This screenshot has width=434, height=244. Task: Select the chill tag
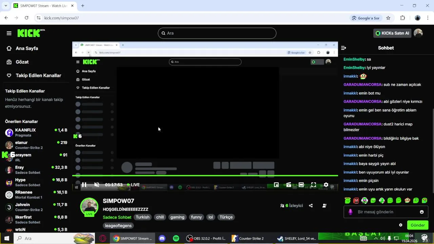pyautogui.click(x=160, y=217)
